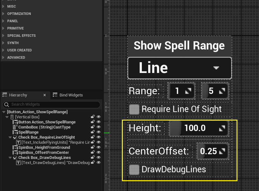Expand the SPECIAL EFFECTS palette category
This screenshot has height=191, width=259.
[3, 36]
